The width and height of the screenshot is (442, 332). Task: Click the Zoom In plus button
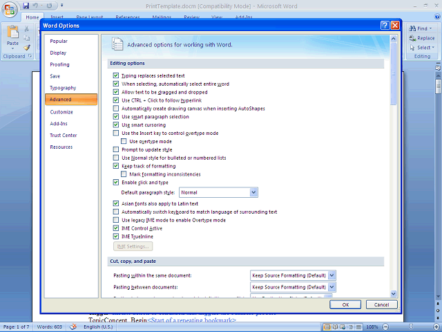pyautogui.click(x=437, y=327)
